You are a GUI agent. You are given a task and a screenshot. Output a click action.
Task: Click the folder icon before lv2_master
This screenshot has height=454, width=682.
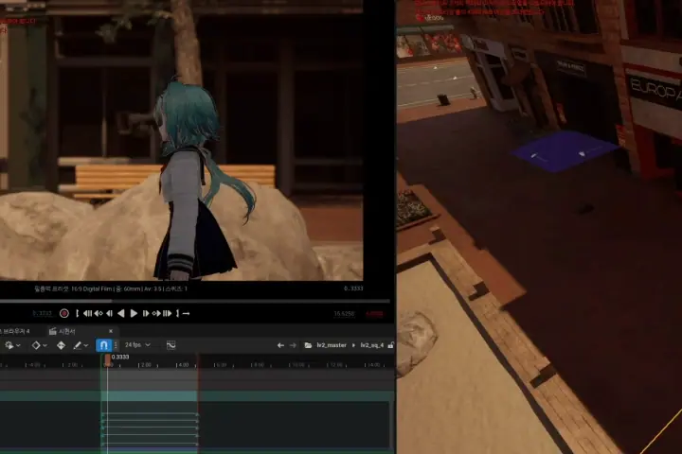(308, 345)
